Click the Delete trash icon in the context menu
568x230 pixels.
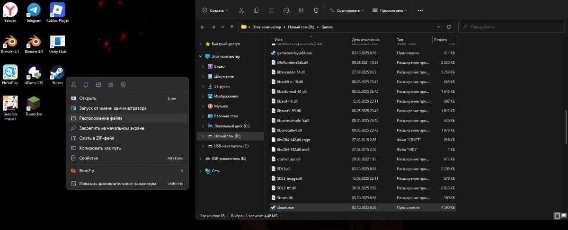click(123, 85)
